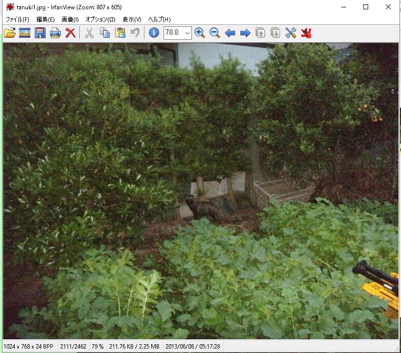401x353 pixels.
Task: Open the ヘルプ(H) menu
Action: 159,20
